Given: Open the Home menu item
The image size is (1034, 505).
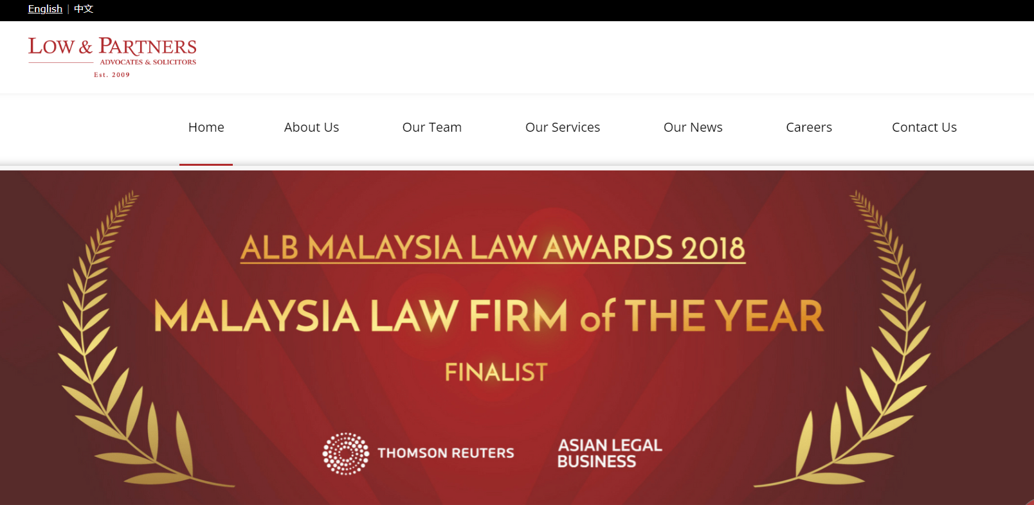Looking at the screenshot, I should pos(206,127).
